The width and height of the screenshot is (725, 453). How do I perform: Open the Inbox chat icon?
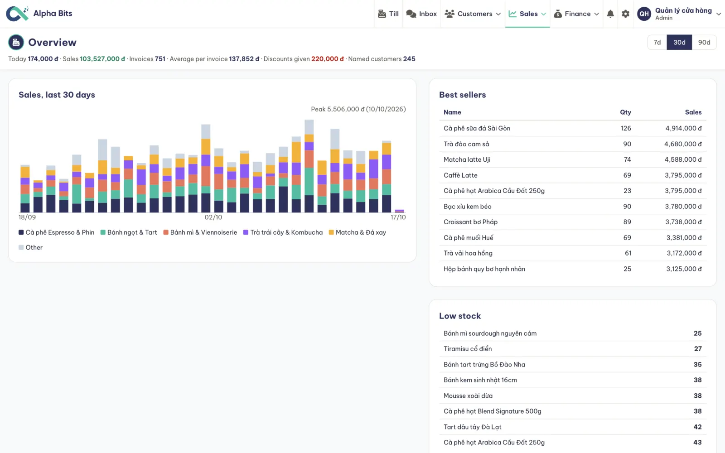(411, 14)
